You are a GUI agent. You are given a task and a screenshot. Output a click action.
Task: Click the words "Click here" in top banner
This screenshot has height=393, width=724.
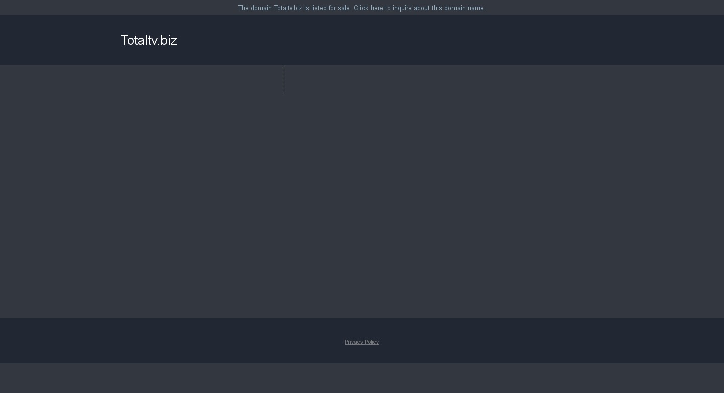click(368, 8)
